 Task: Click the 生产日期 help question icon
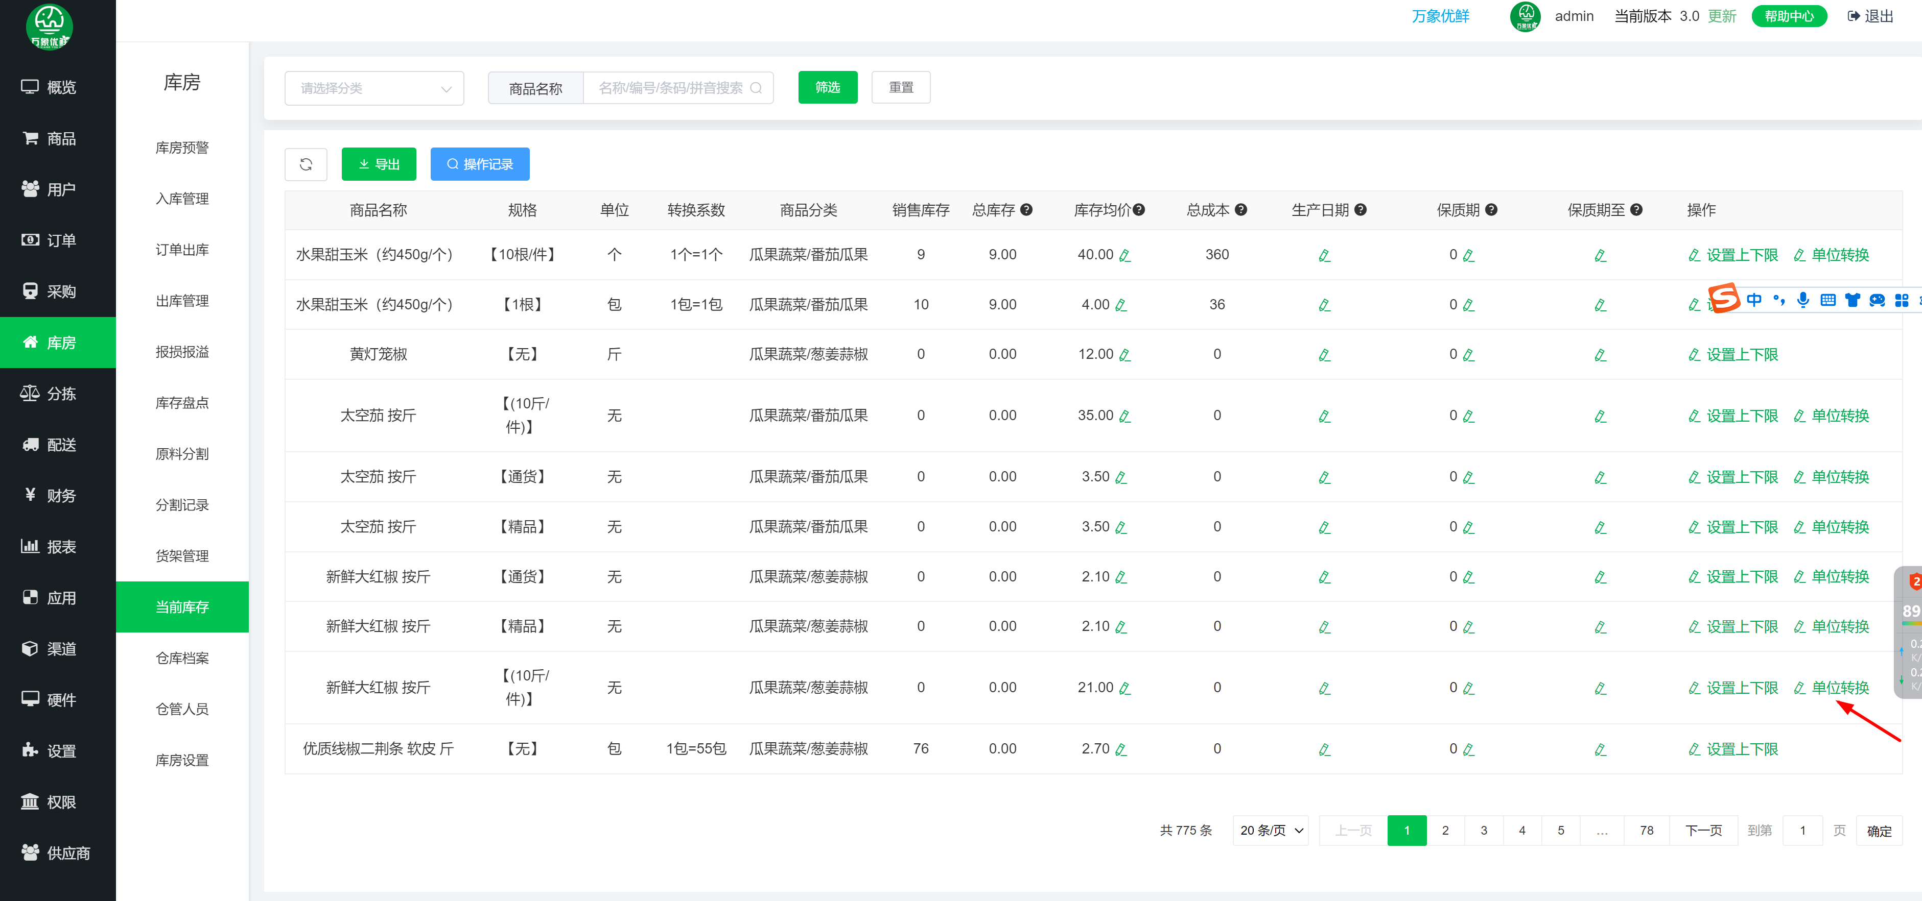click(x=1361, y=210)
